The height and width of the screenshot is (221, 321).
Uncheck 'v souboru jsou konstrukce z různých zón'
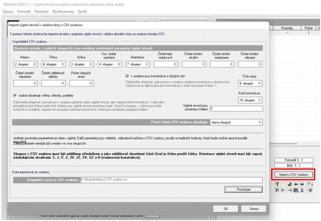coord(127,76)
